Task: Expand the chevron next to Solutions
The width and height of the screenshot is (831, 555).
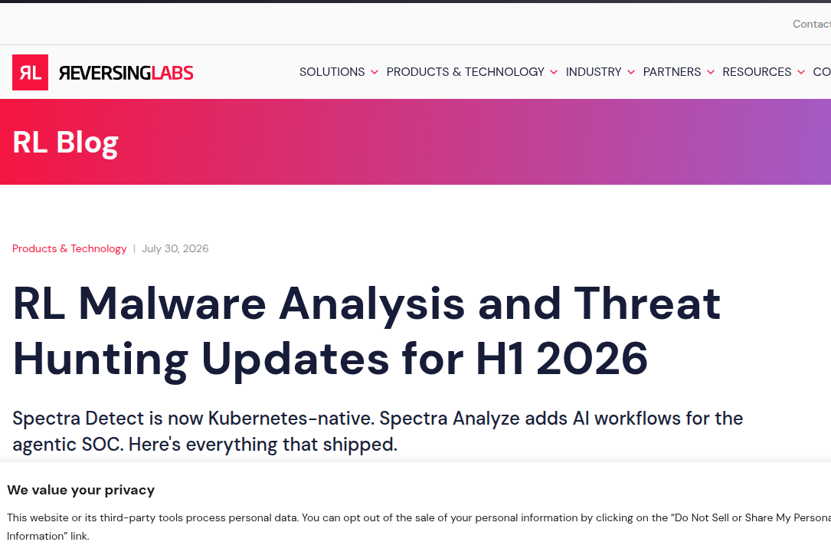Action: click(x=375, y=72)
